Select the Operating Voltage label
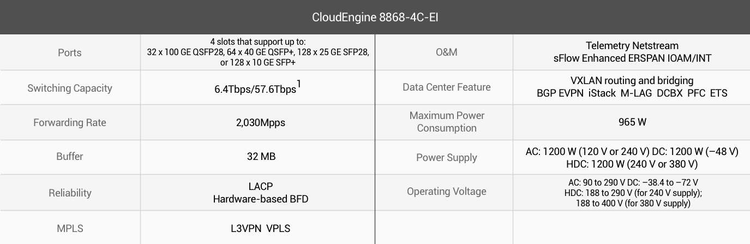The width and height of the screenshot is (750, 244). pos(447,192)
